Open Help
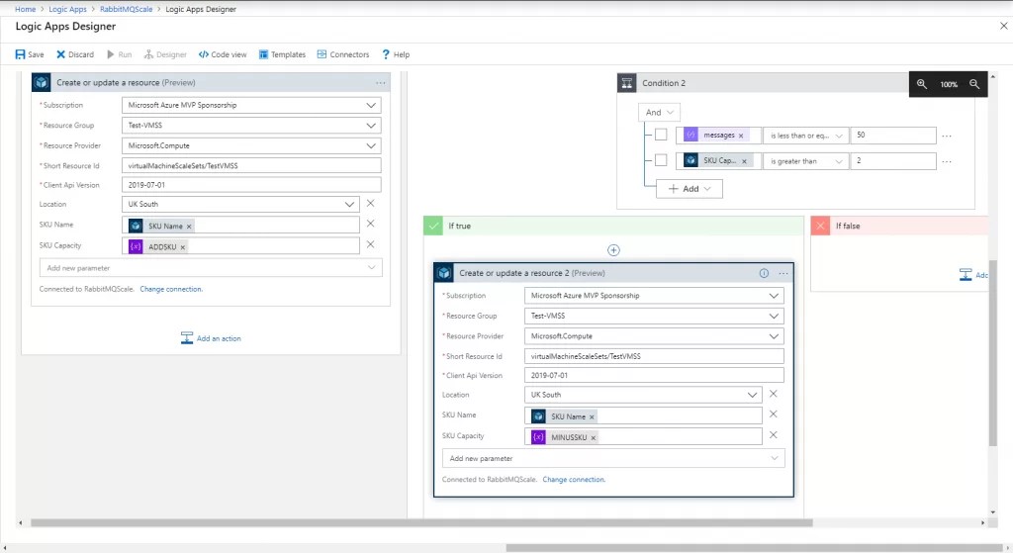 point(396,54)
